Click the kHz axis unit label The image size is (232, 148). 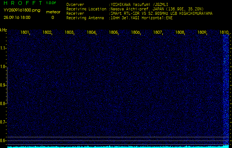(x=3, y=30)
